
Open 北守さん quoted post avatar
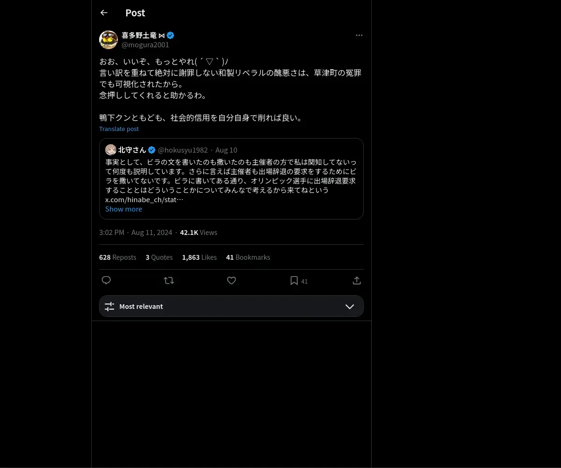111,150
